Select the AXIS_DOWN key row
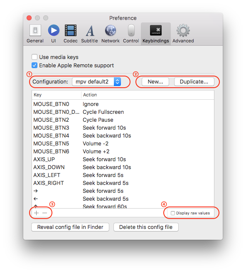246x273 pixels. click(123, 167)
